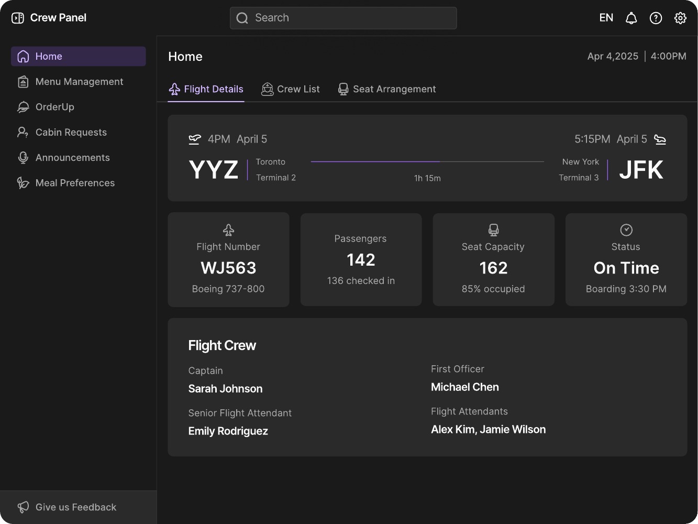The image size is (698, 524).
Task: Click the seat icon above Seat Capacity
Action: 493,230
